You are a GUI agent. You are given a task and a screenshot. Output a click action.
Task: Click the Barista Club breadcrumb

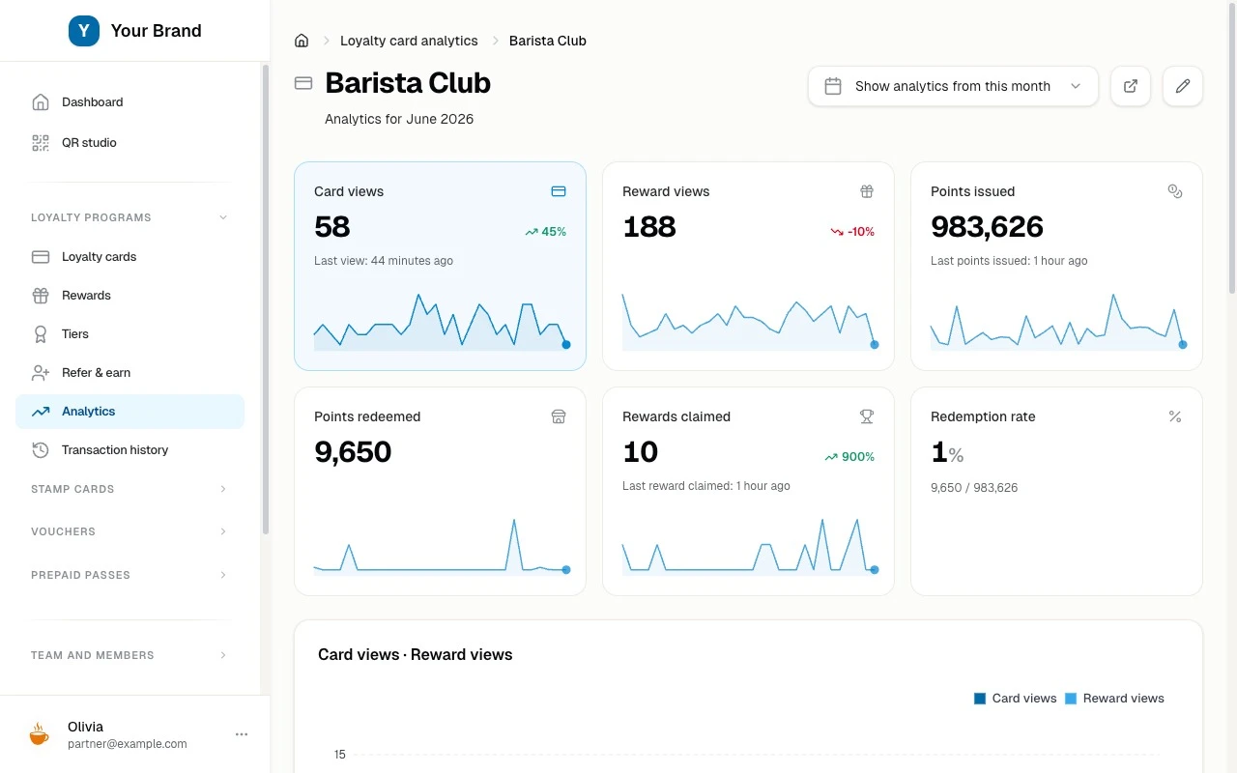pos(548,41)
